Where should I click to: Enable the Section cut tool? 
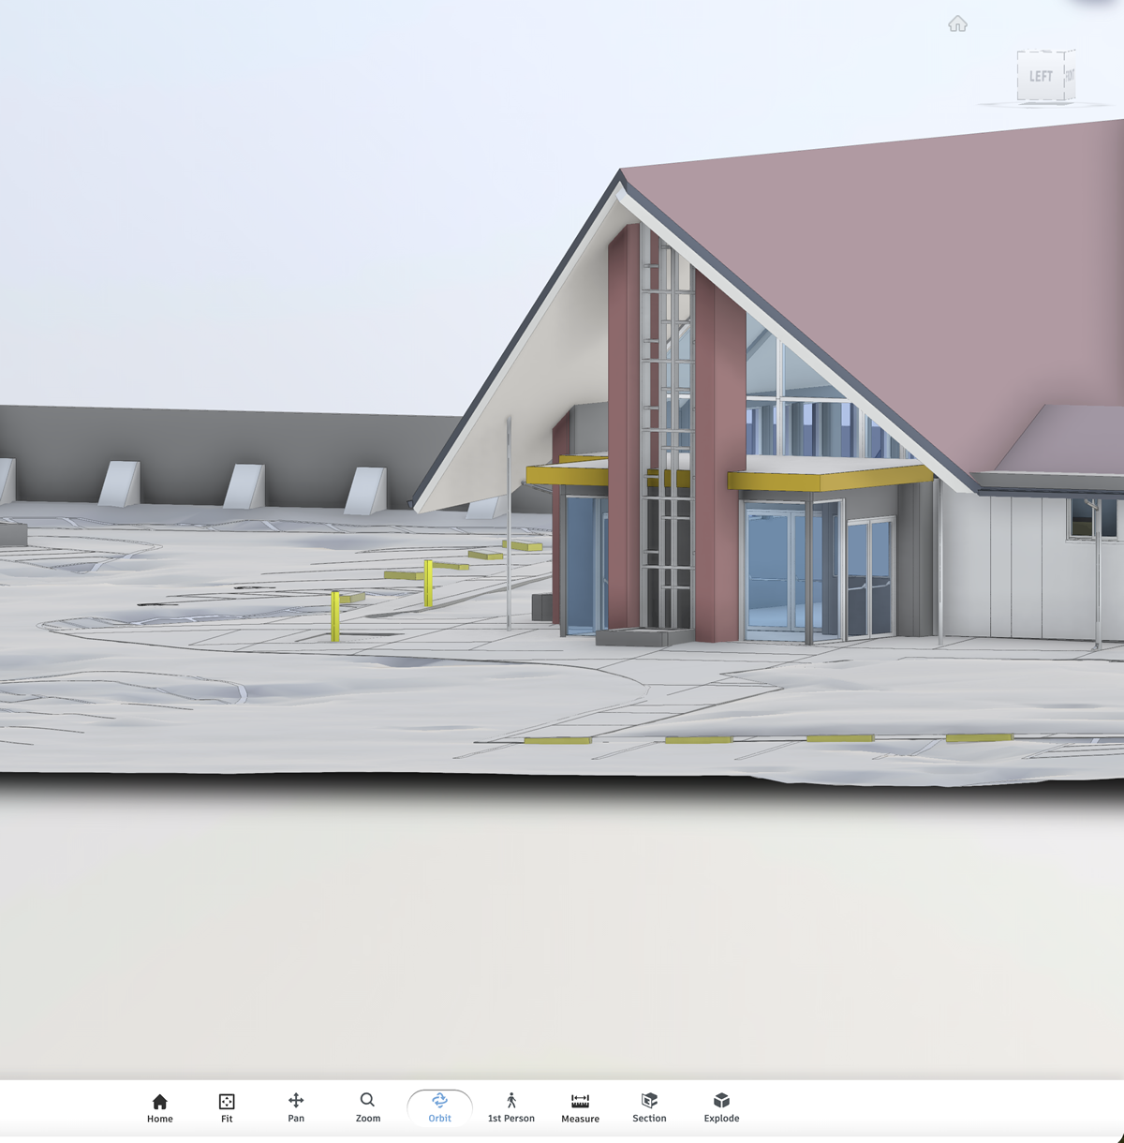click(x=649, y=1106)
